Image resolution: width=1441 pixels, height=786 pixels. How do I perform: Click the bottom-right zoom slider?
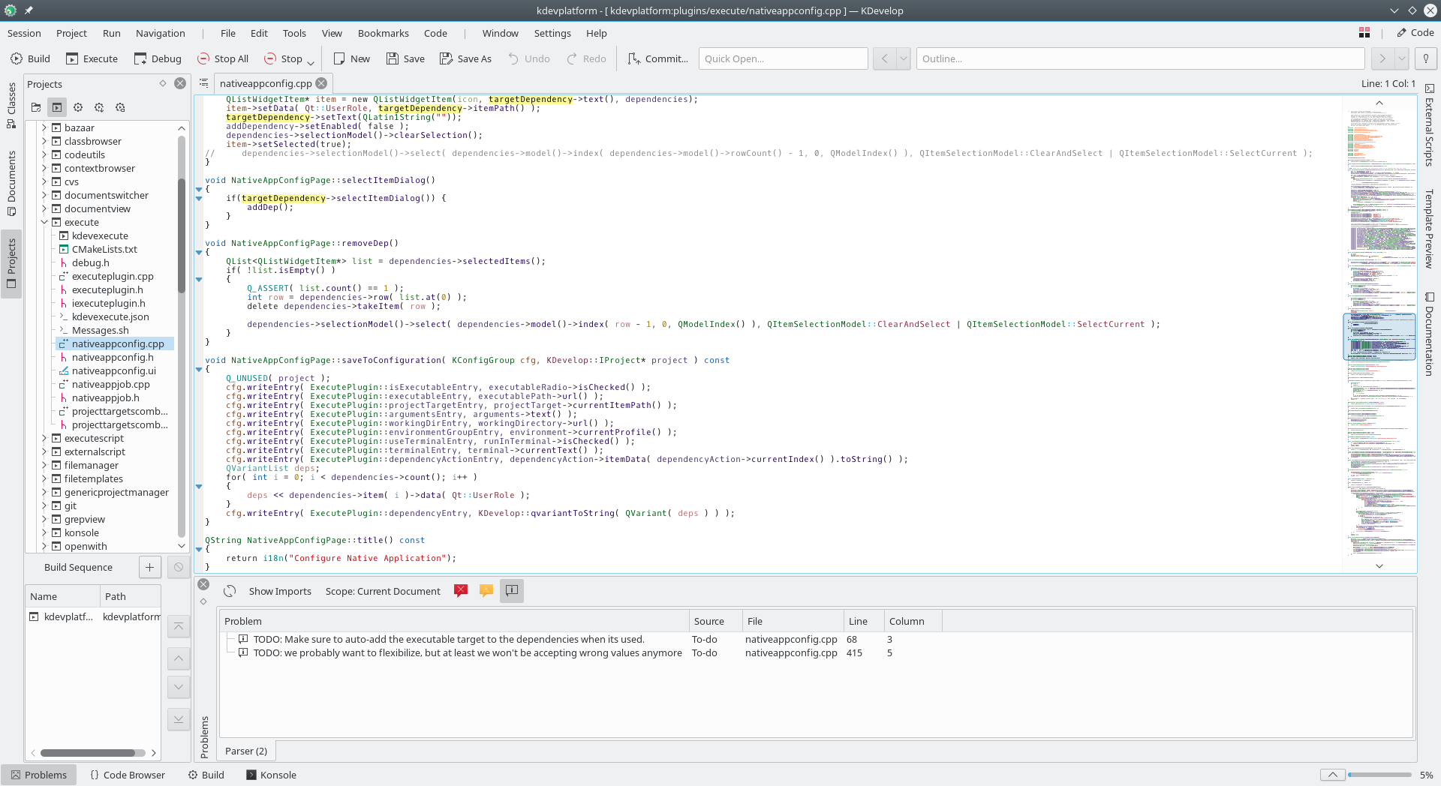click(x=1379, y=775)
